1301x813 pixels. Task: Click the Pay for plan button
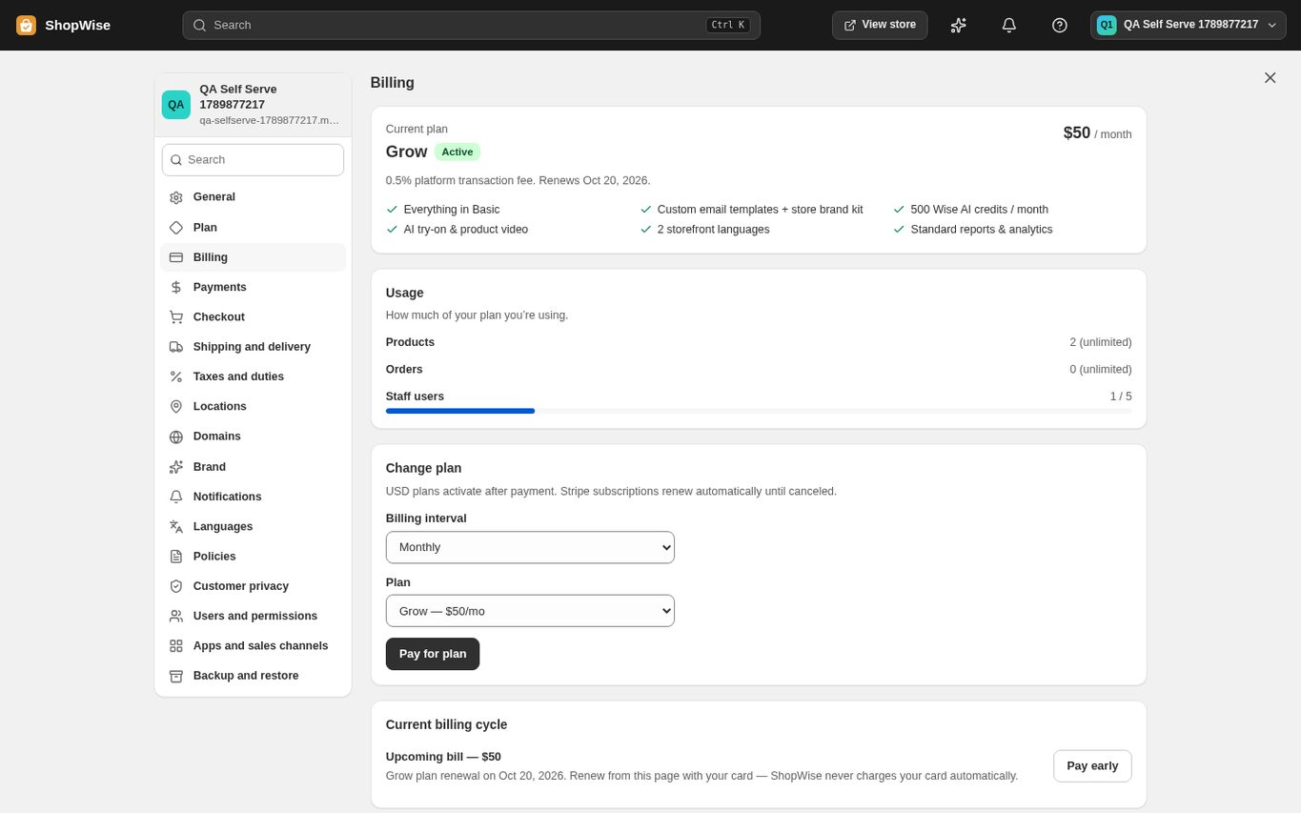point(433,654)
